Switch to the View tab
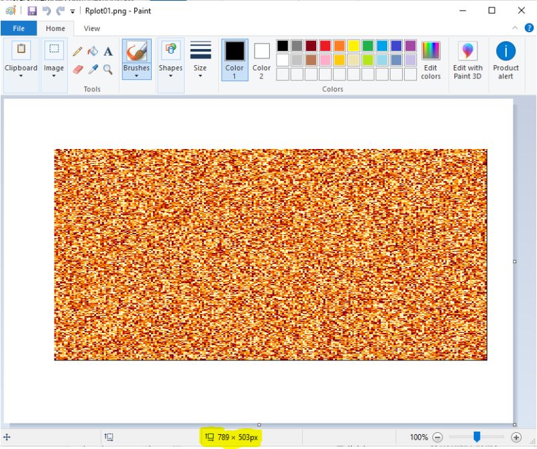The height and width of the screenshot is (449, 537). click(x=91, y=28)
